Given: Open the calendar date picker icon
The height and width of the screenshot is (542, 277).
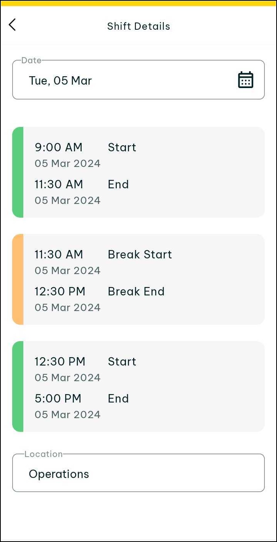Looking at the screenshot, I should pos(245,80).
